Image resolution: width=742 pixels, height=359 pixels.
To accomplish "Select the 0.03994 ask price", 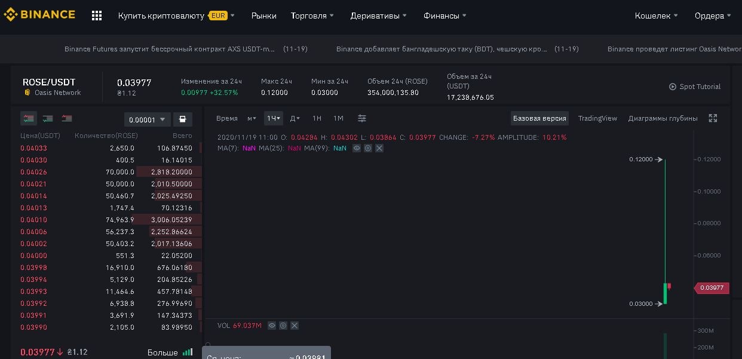I will (33, 280).
